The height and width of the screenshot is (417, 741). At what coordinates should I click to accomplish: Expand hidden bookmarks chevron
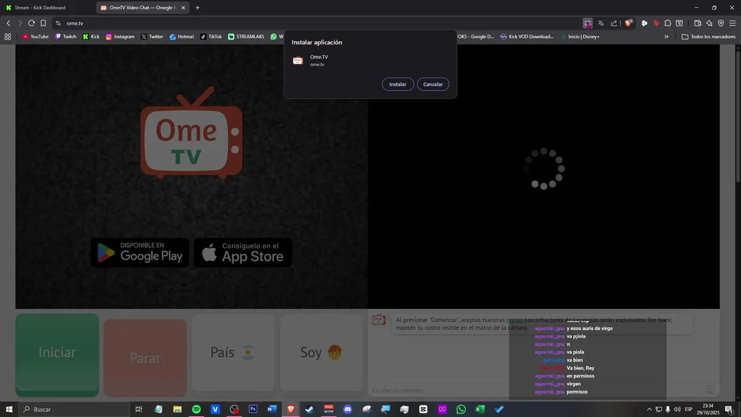(666, 36)
